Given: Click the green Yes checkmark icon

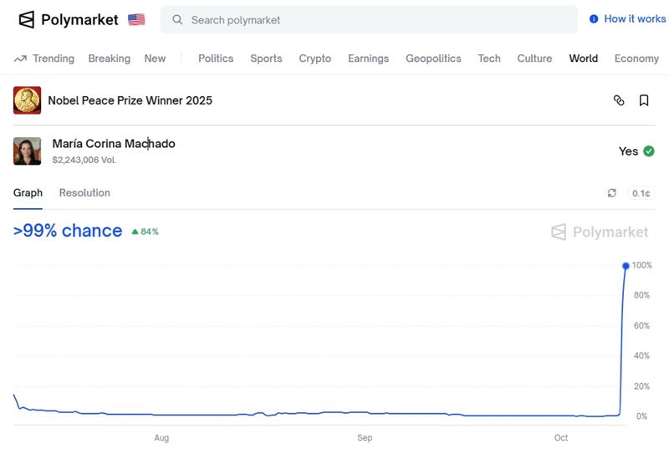Looking at the screenshot, I should tap(649, 151).
